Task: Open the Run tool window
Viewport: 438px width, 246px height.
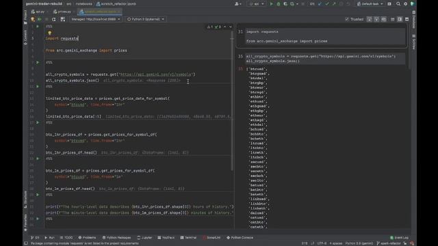Action: pos(50,238)
